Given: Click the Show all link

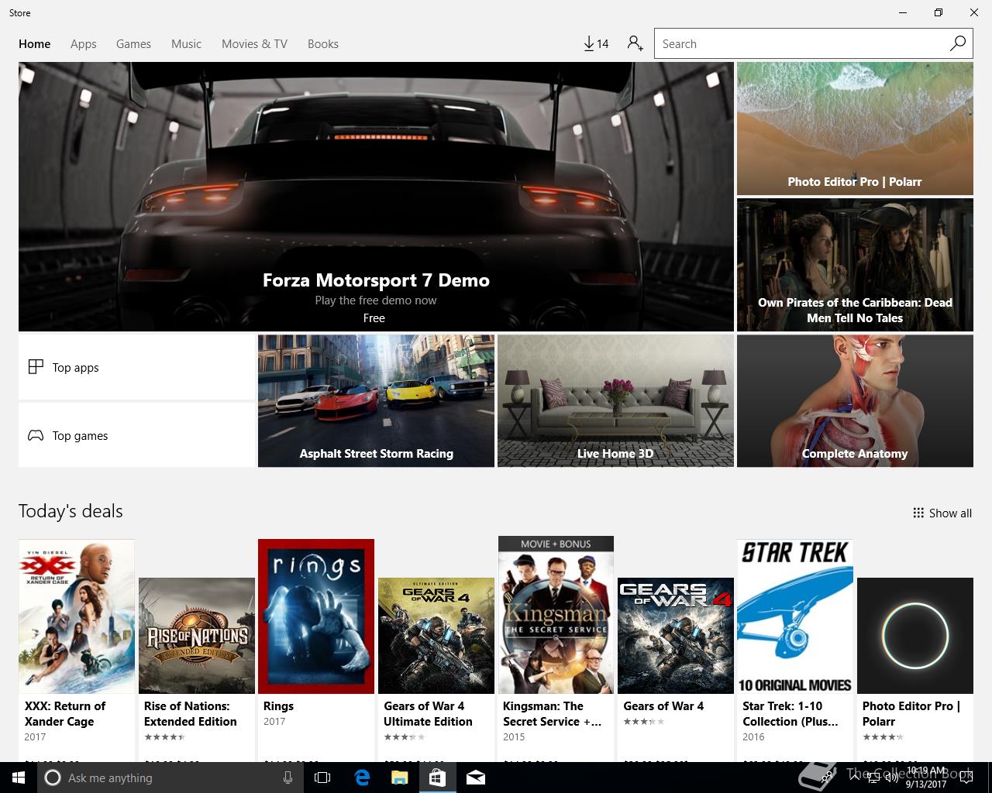Looking at the screenshot, I should coord(942,513).
